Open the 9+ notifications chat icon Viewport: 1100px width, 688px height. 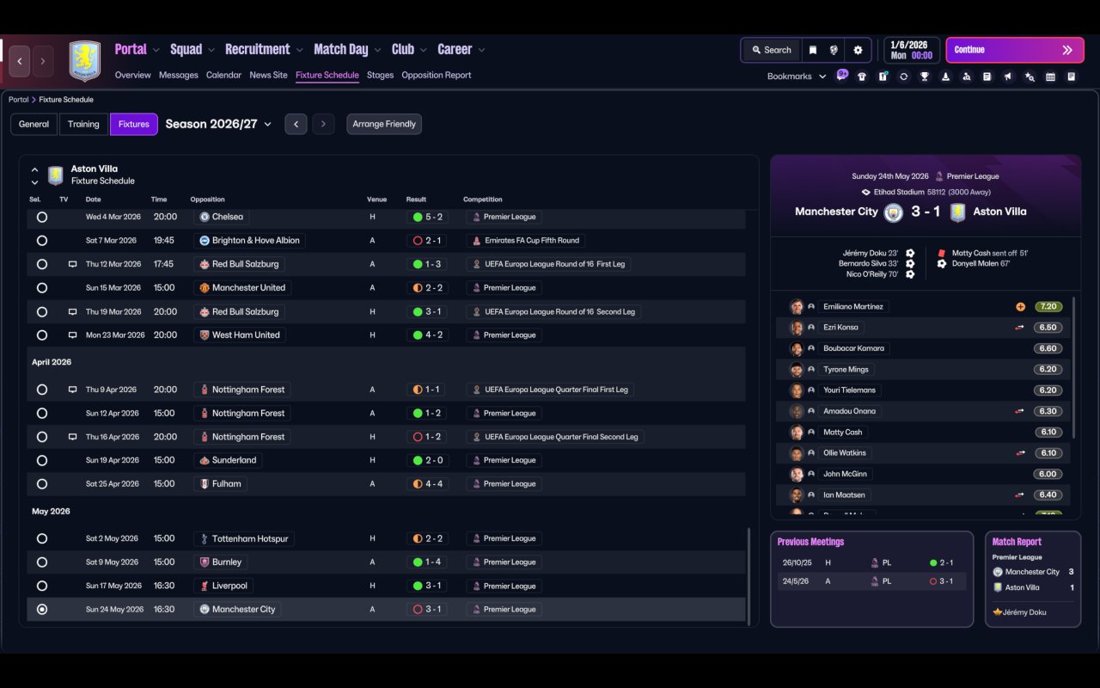842,75
